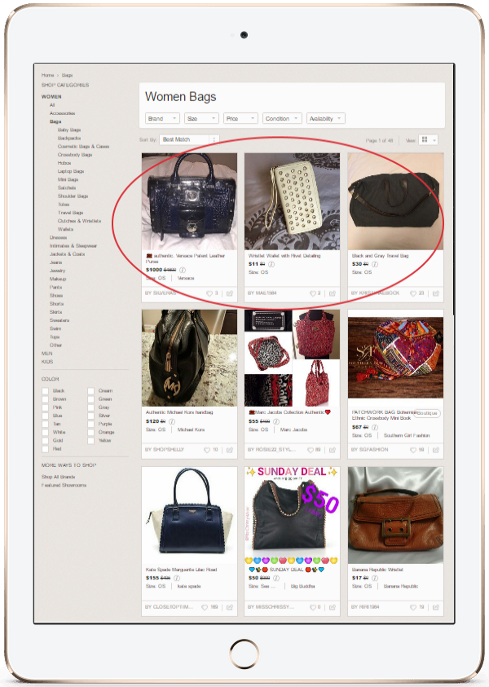Like the Patchwork Bag Bohemian listing
This screenshot has height=687, width=489.
(x=413, y=450)
